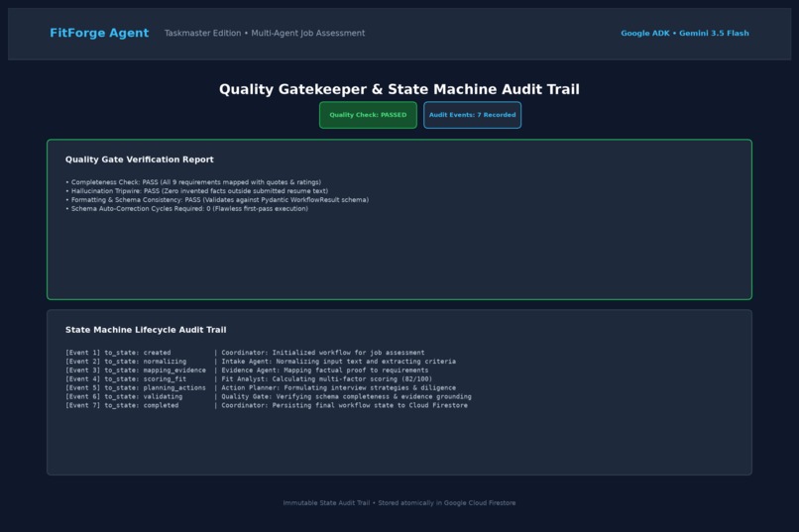Click the Audit Events: 7 Recorded badge
Image resolution: width=799 pixels, height=532 pixels.
click(473, 115)
